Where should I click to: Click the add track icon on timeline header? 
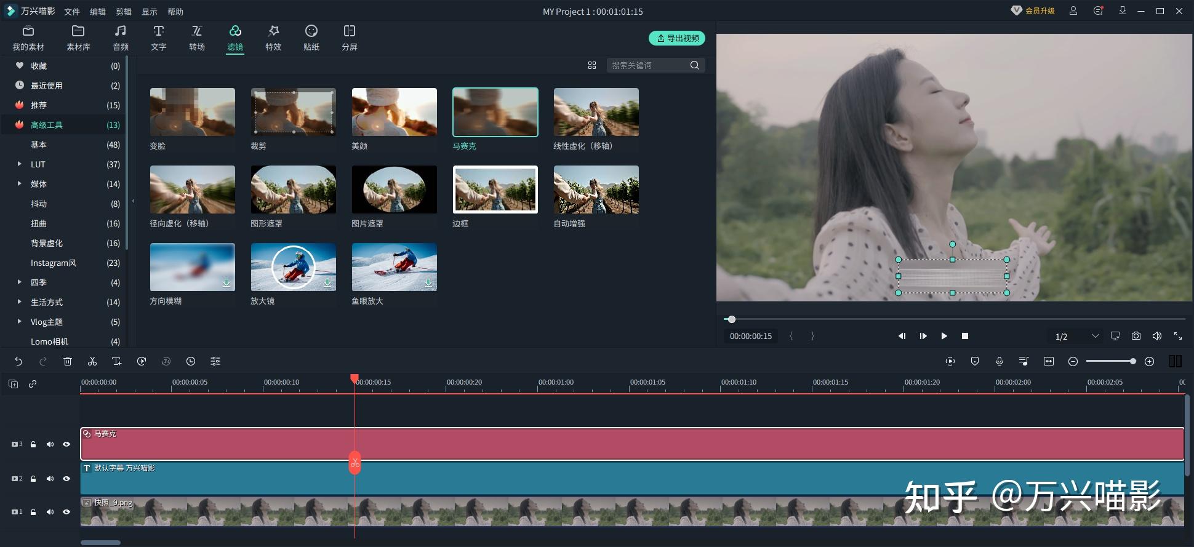pyautogui.click(x=13, y=384)
